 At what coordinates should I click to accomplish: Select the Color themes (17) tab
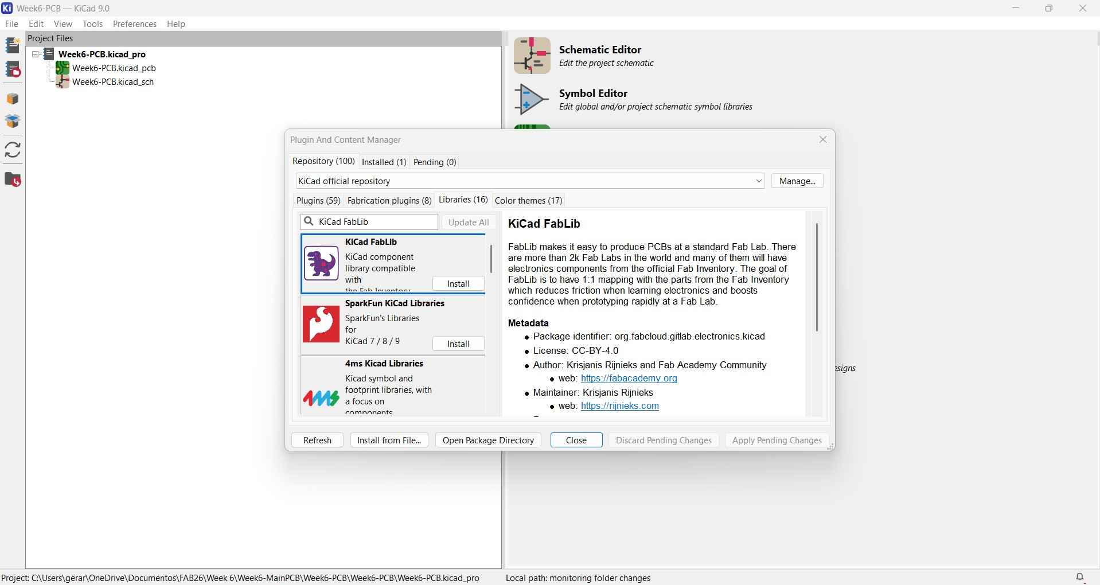coord(528,201)
